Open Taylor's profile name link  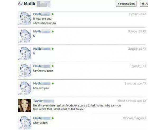pyautogui.click(x=38, y=101)
